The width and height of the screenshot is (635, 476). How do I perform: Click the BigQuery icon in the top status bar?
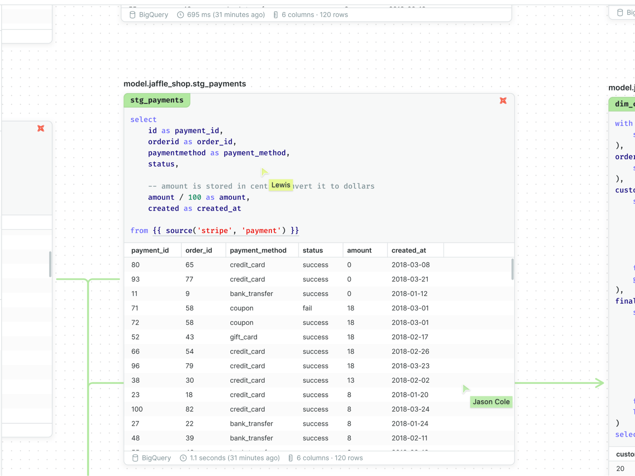132,14
